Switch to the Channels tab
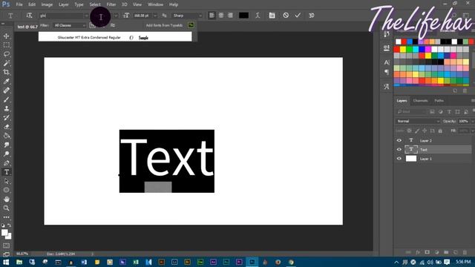 [x=420, y=101]
